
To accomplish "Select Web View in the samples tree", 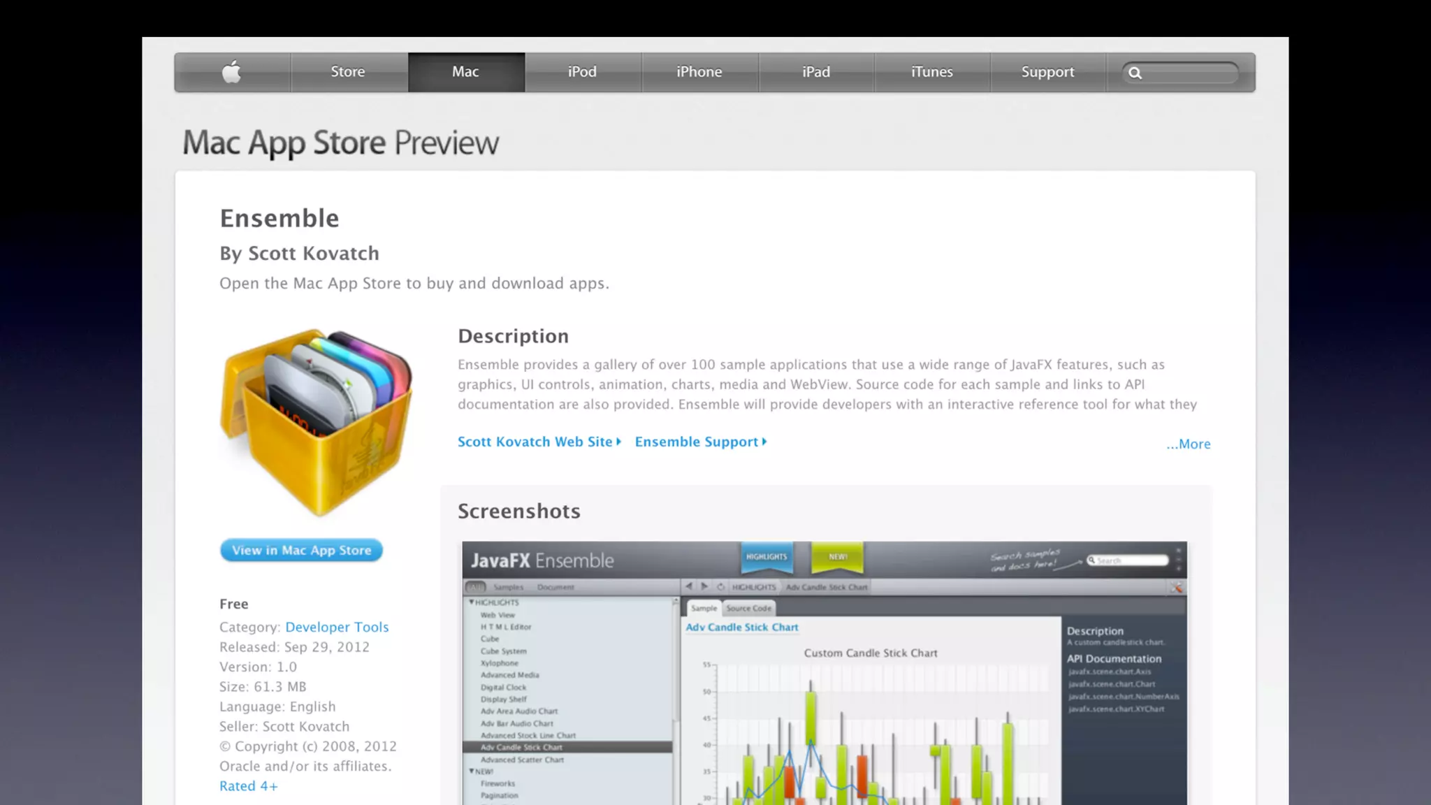I will (497, 615).
